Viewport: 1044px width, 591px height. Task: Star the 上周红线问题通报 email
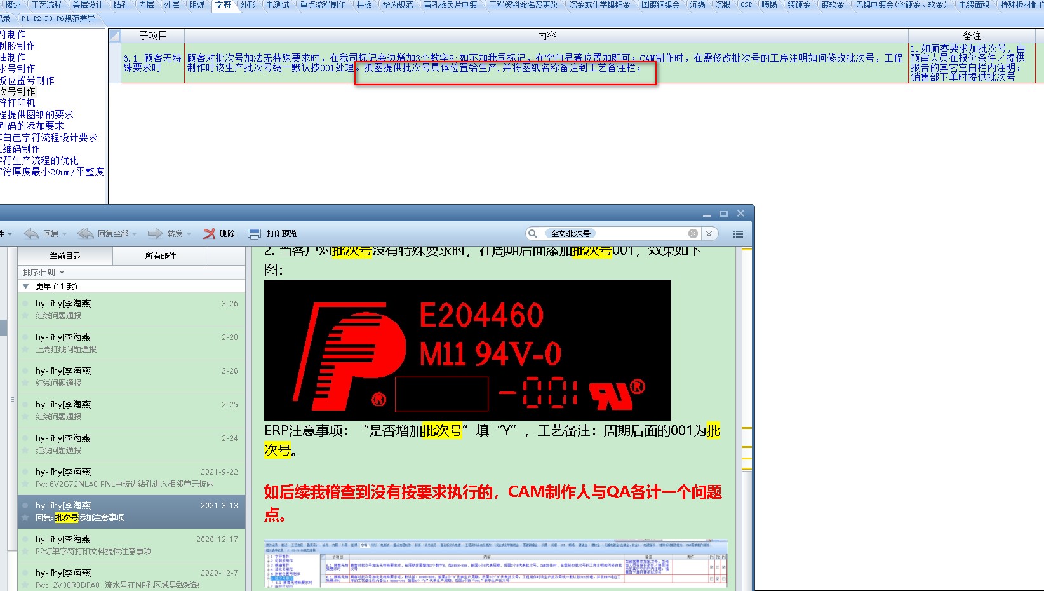pos(25,350)
